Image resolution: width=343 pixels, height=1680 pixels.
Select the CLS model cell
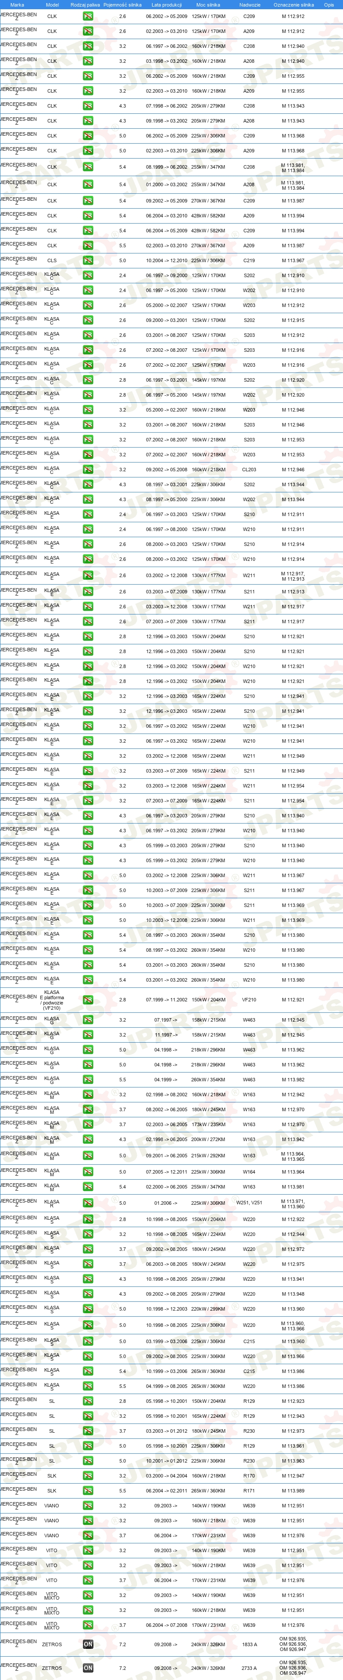52,261
